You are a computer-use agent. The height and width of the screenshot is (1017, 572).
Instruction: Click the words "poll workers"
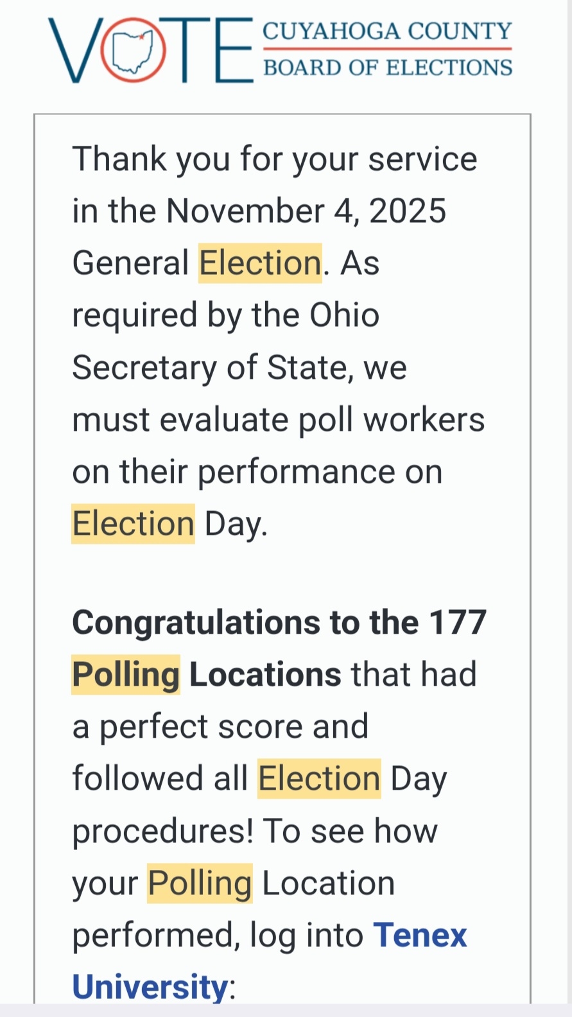coord(392,420)
